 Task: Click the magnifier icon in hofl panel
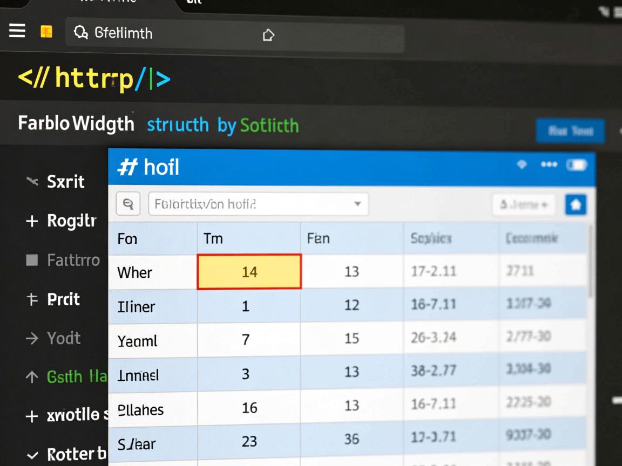pos(128,204)
